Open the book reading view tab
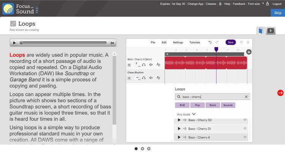Viewport: 285px width, 156px height. coord(261,31)
